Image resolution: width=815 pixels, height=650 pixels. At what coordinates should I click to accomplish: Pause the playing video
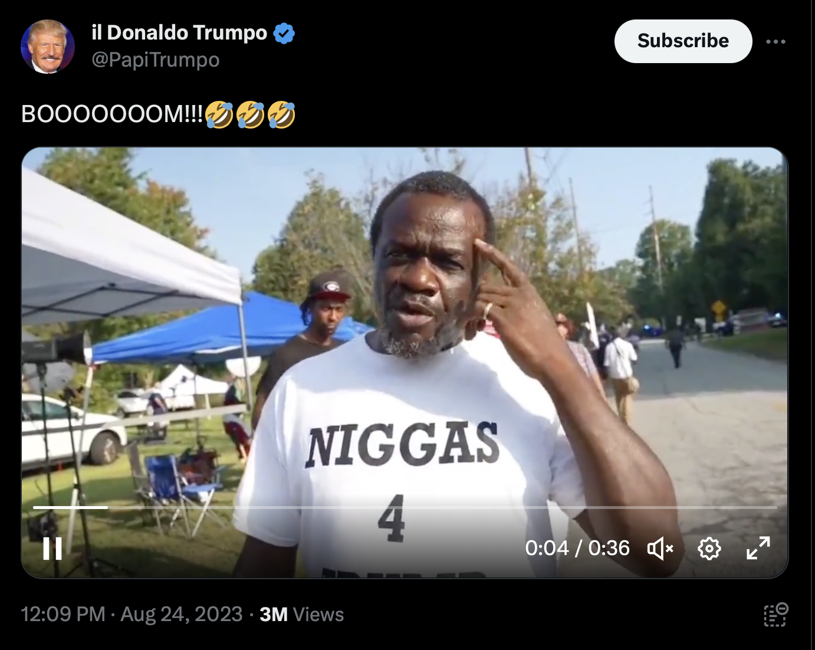[52, 549]
